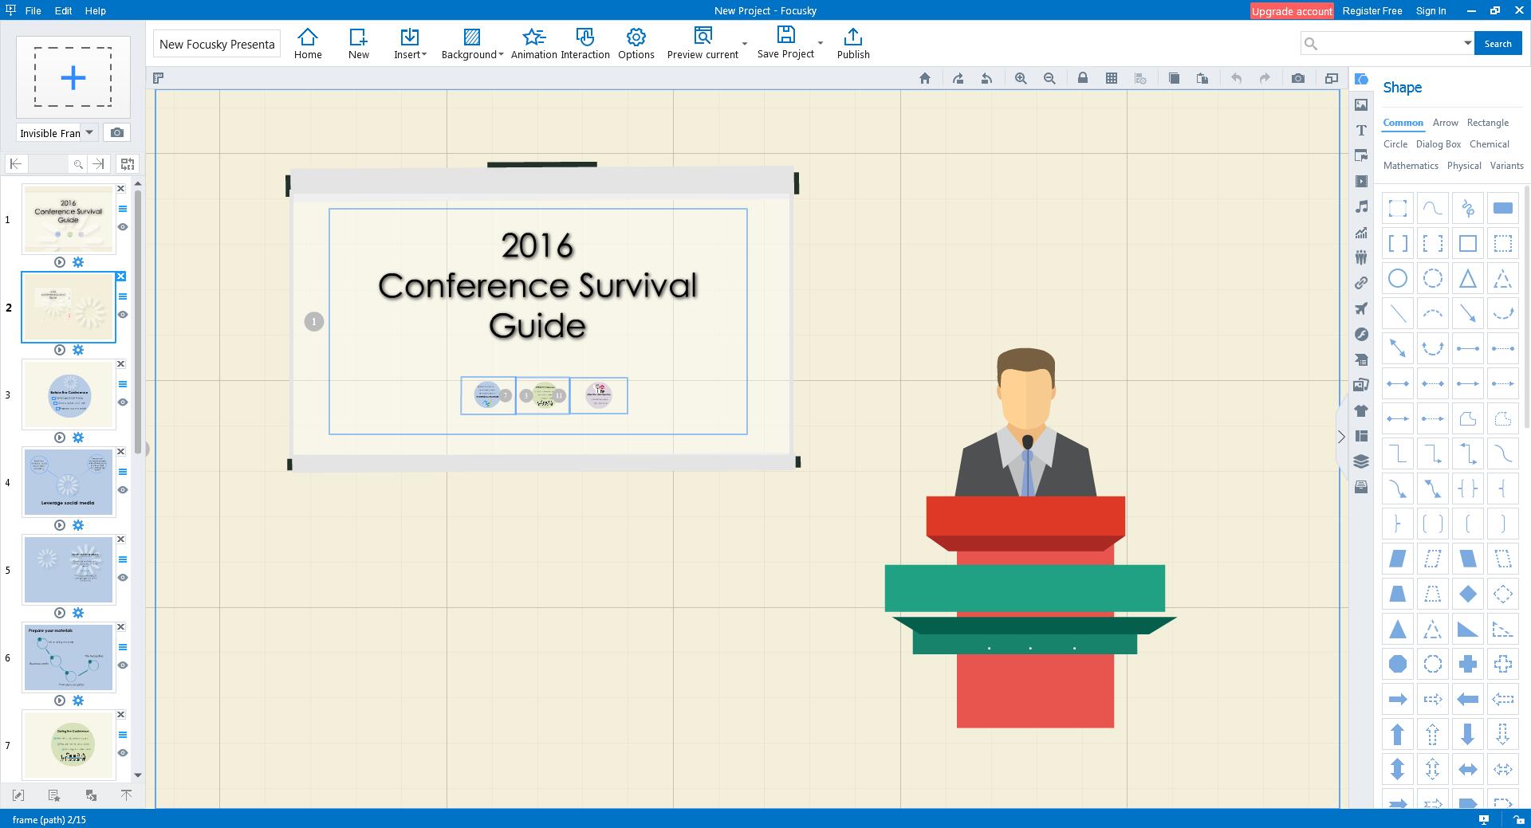
Task: Click Sign In link
Action: tap(1431, 10)
